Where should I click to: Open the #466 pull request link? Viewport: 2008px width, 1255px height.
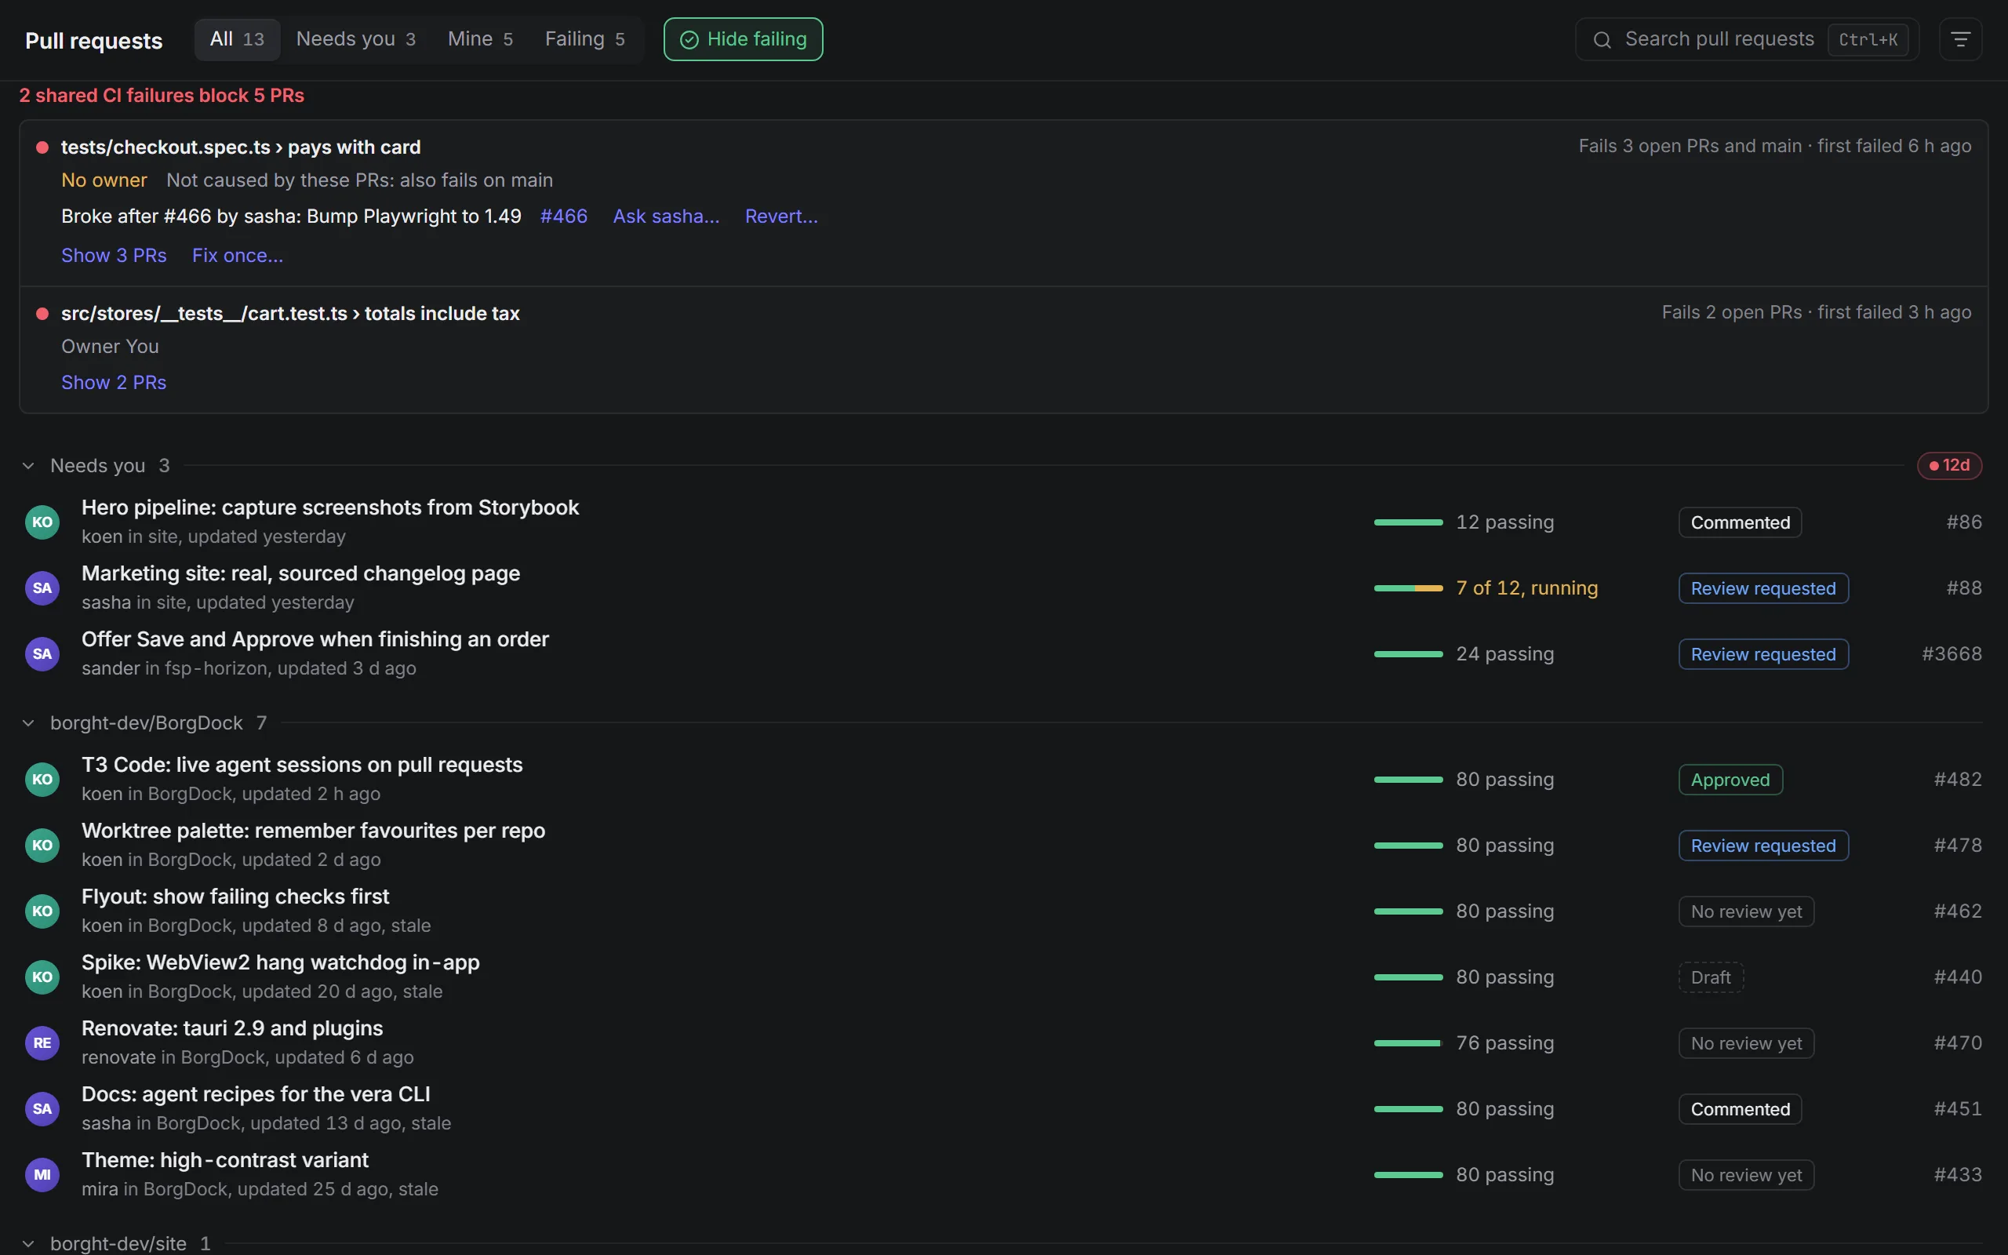point(563,216)
